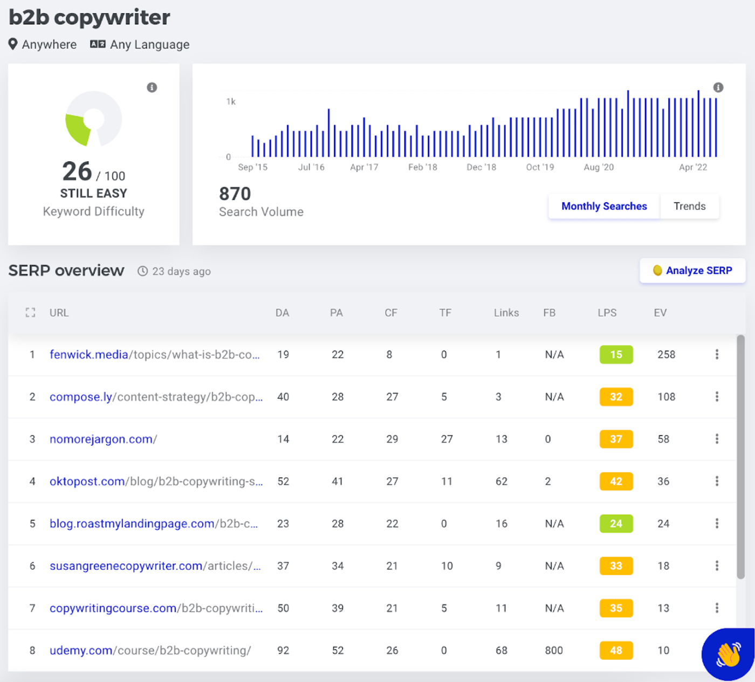This screenshot has height=682, width=755.
Task: Click the orange LPS badge 33
Action: 616,566
